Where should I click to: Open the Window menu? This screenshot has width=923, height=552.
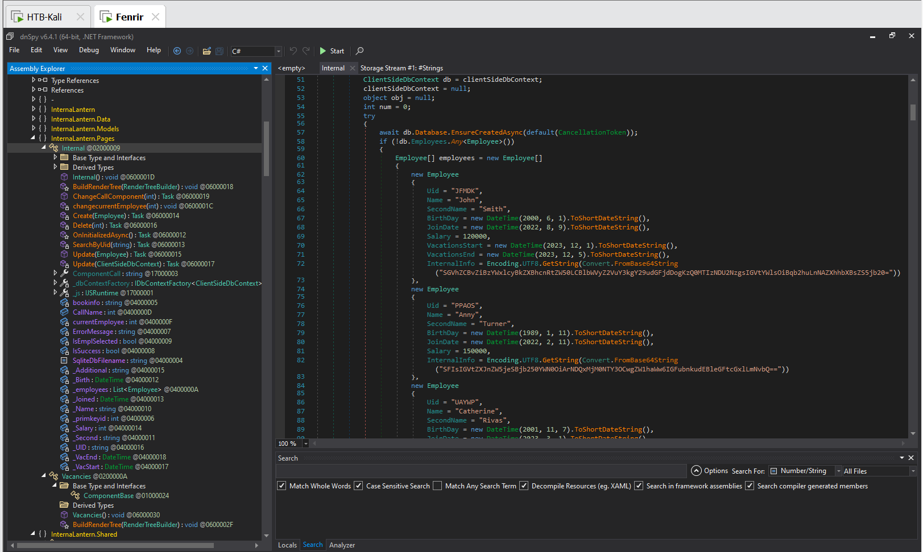[123, 50]
